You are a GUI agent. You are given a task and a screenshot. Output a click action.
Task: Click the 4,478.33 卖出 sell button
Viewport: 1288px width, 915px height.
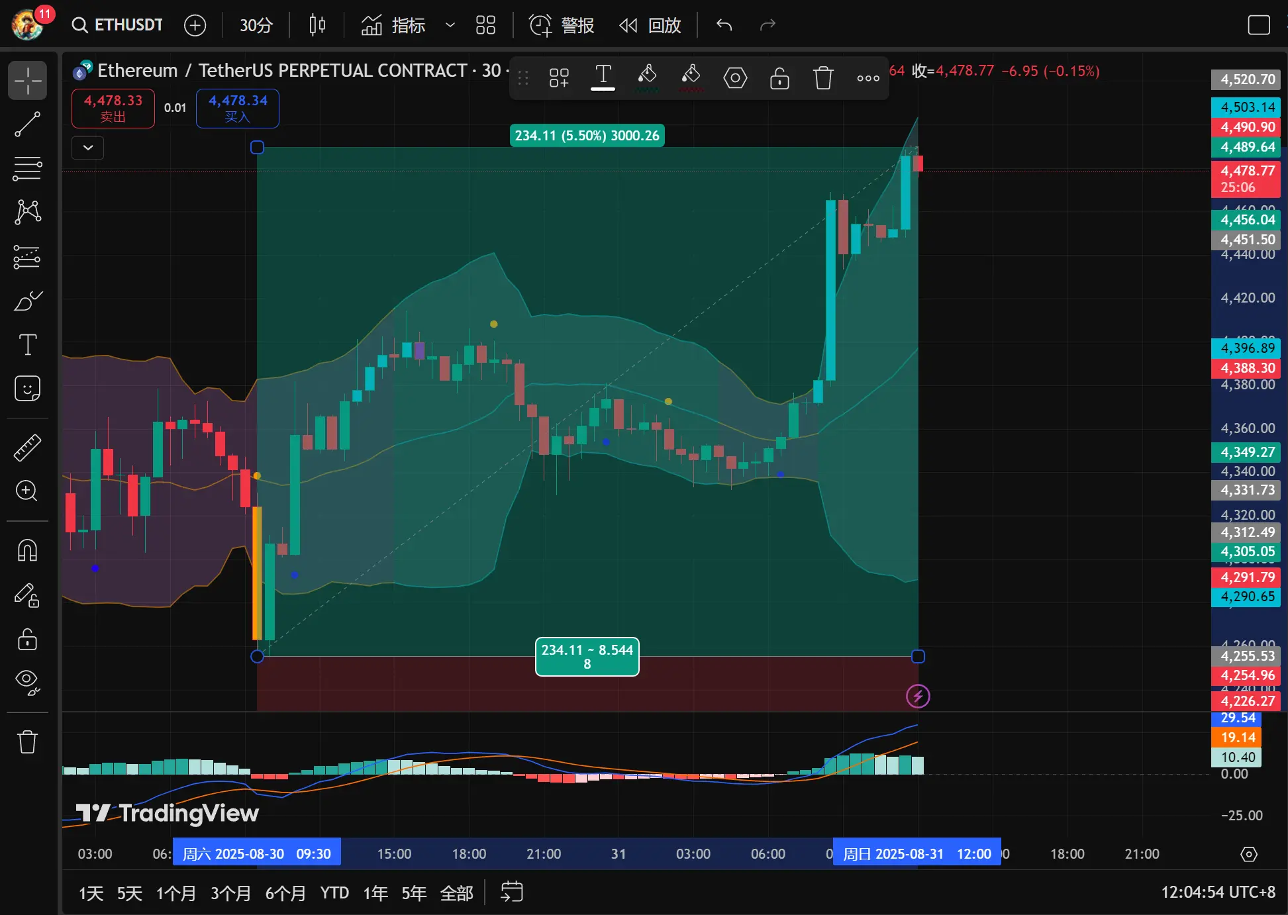(113, 108)
